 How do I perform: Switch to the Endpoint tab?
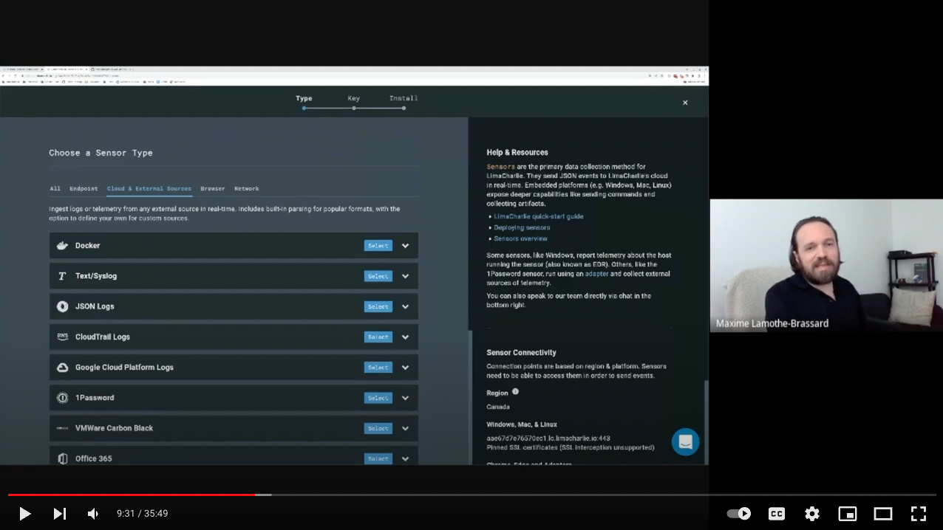point(84,188)
